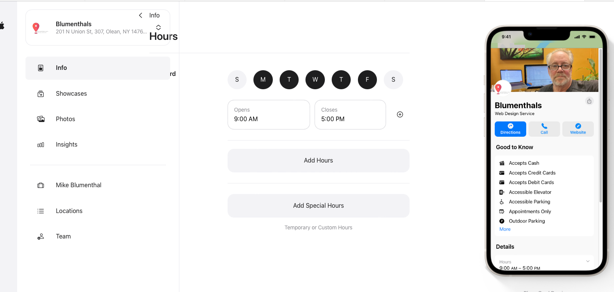Open the Mike Blumenthal menu item

pyautogui.click(x=78, y=185)
